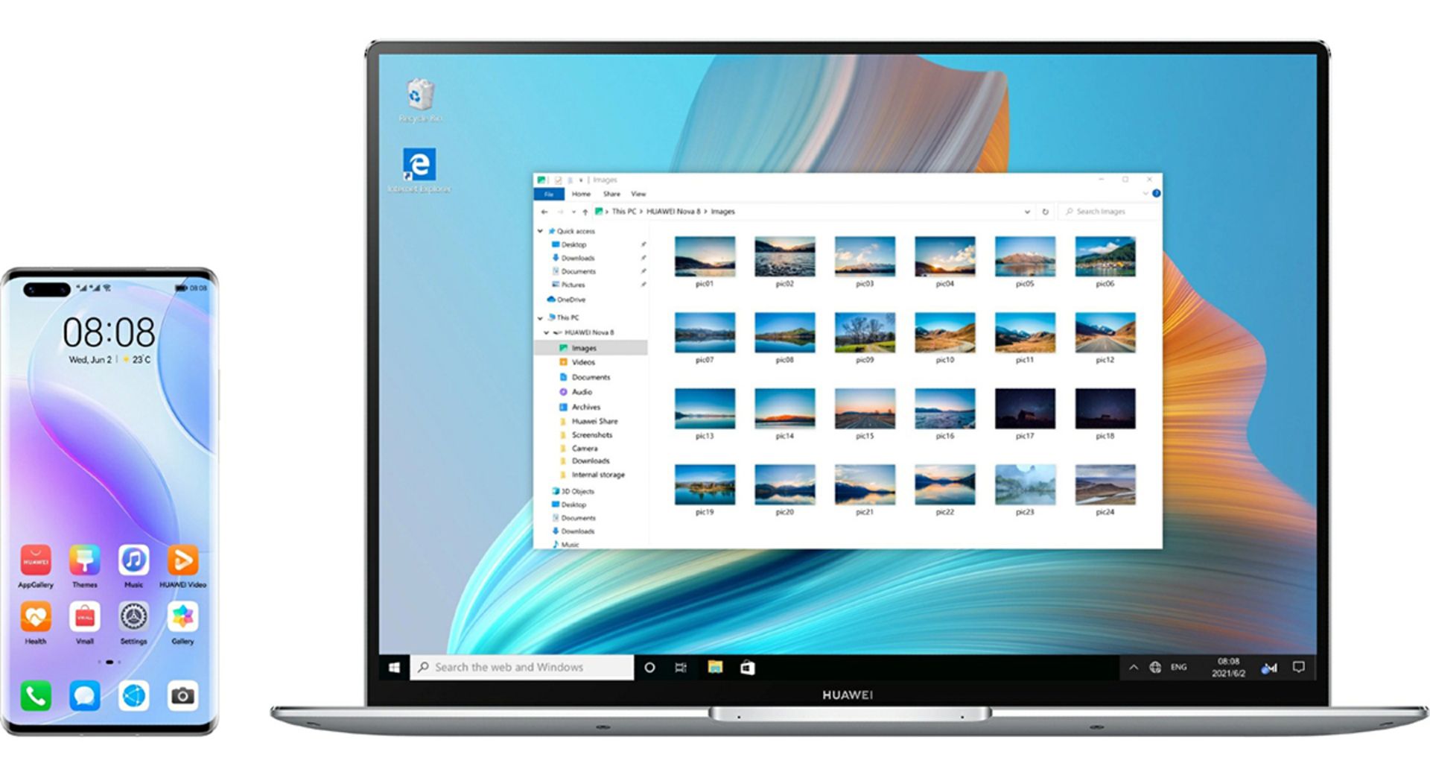Open Settings on the phone
The image size is (1430, 775).
tap(134, 622)
